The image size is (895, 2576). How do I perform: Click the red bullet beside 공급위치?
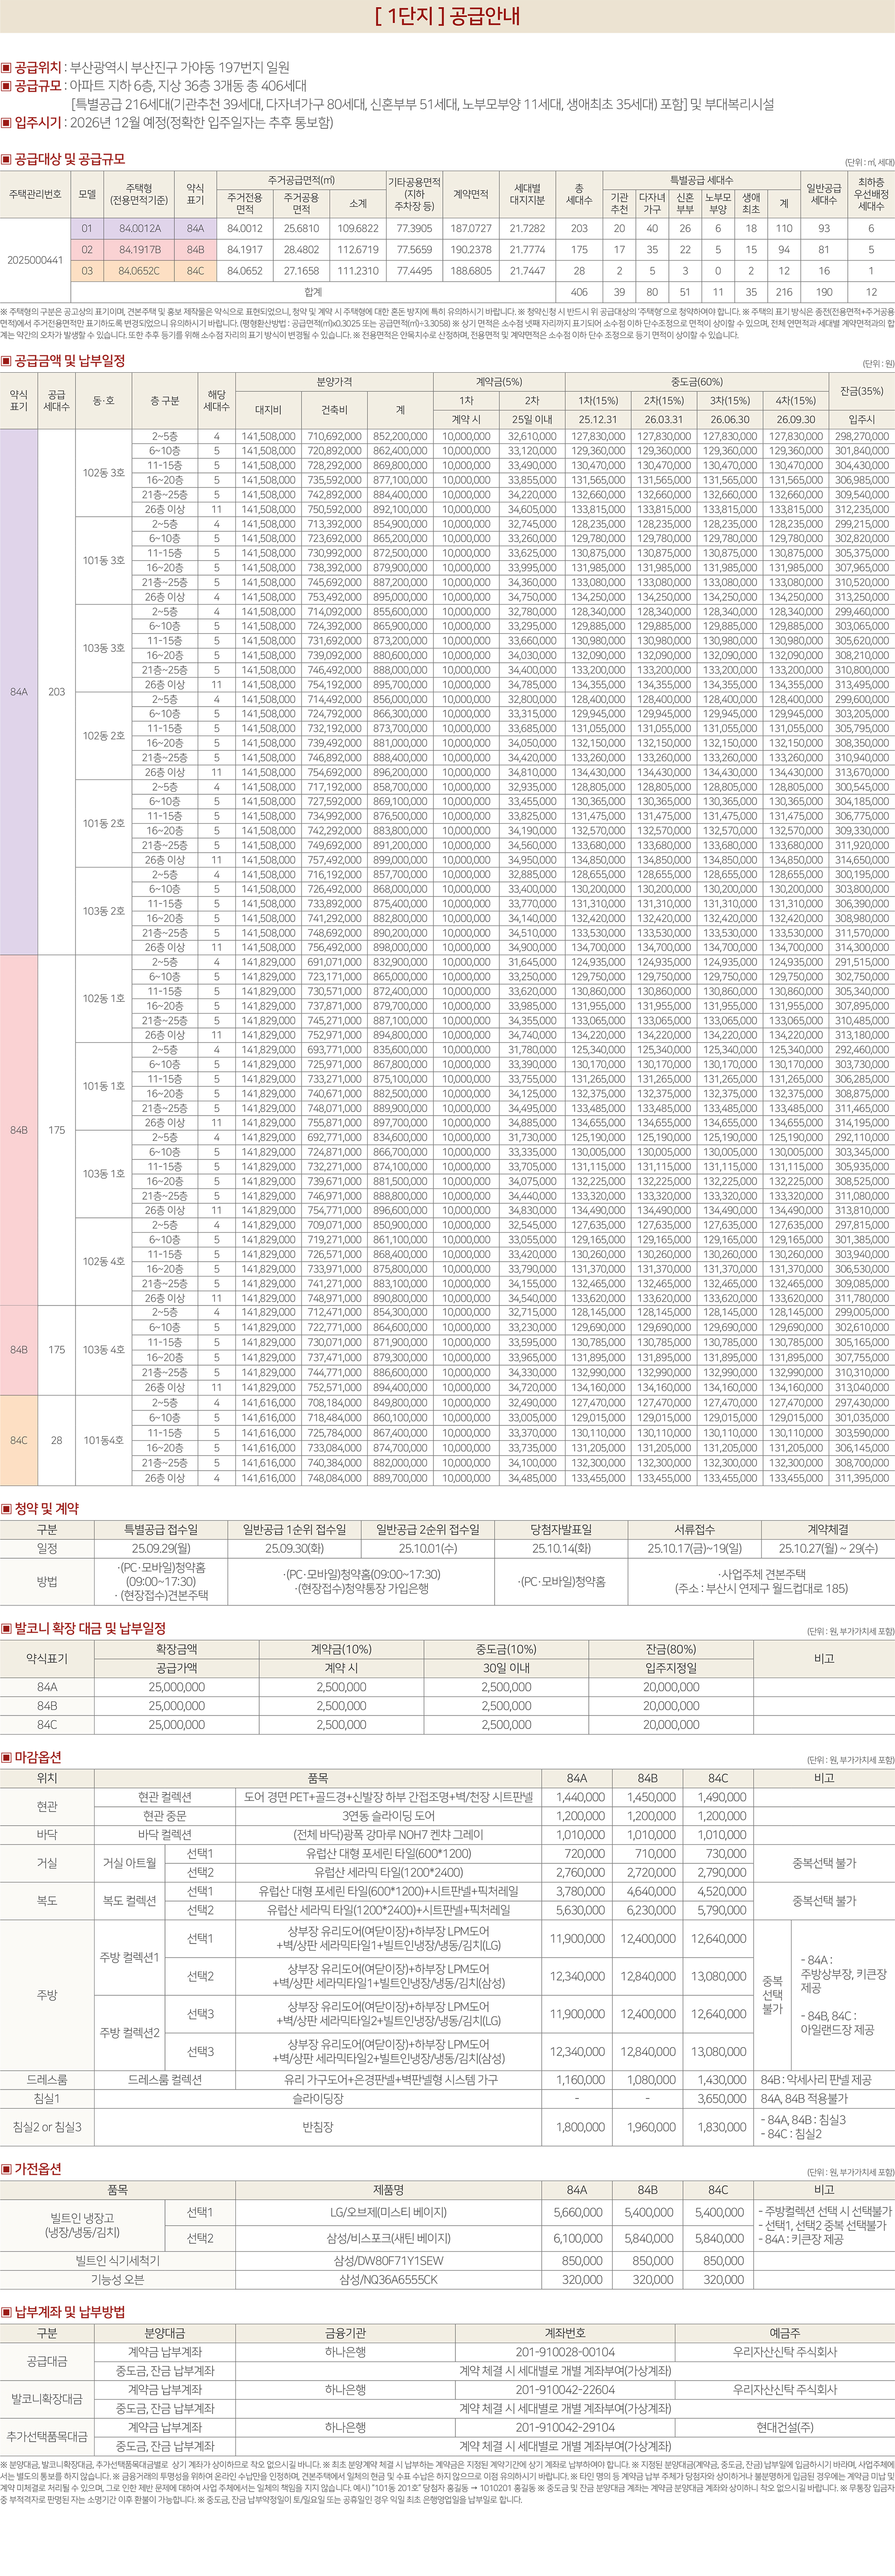[6, 68]
